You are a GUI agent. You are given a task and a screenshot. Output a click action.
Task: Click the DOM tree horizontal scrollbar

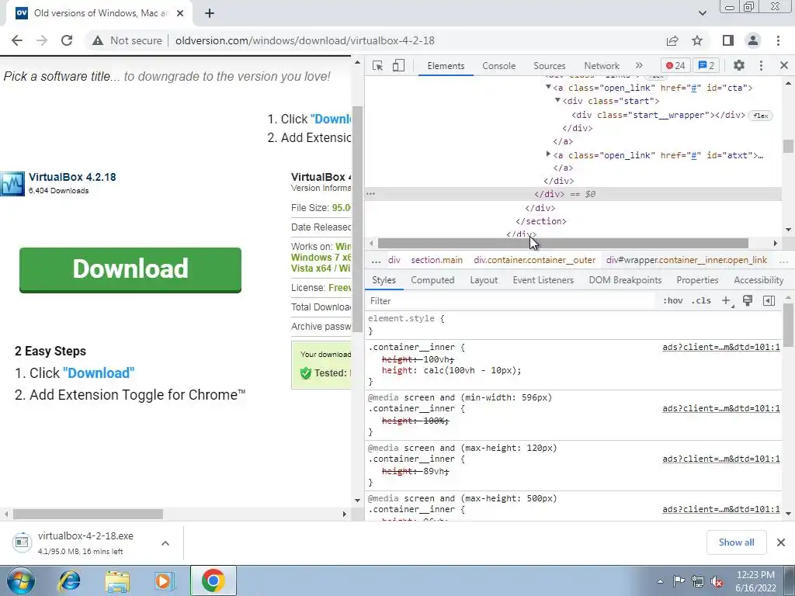[x=563, y=243]
